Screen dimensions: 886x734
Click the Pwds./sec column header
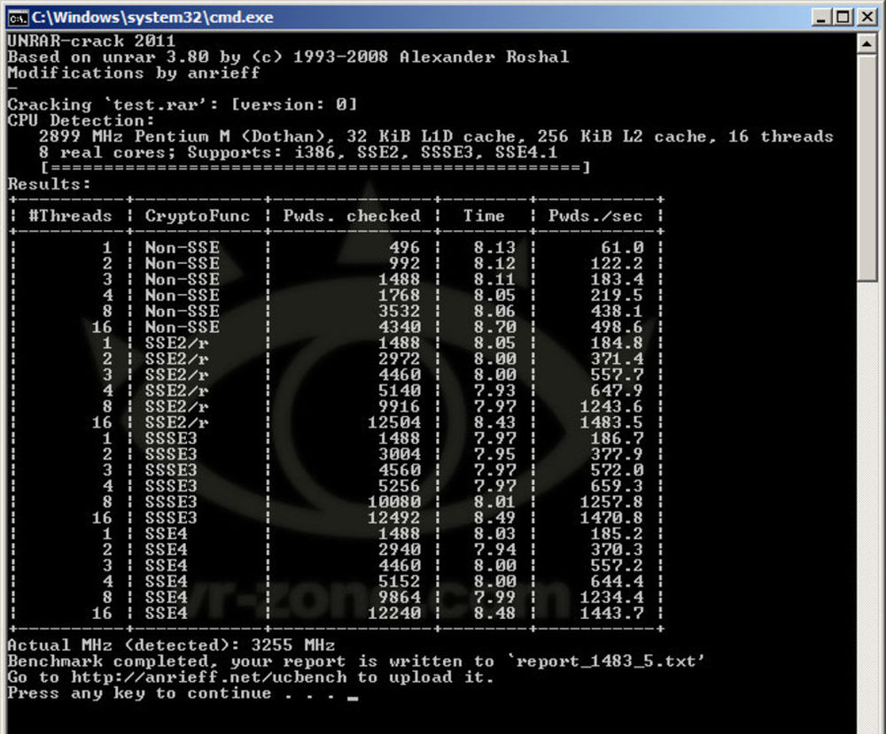(595, 216)
